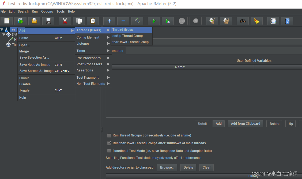This screenshot has width=302, height=179.
Task: Select Toggle in context menu
Action: 46,90
